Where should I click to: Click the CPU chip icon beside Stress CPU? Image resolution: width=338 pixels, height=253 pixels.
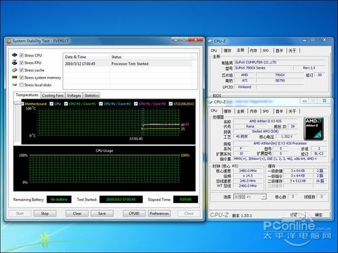15,55
